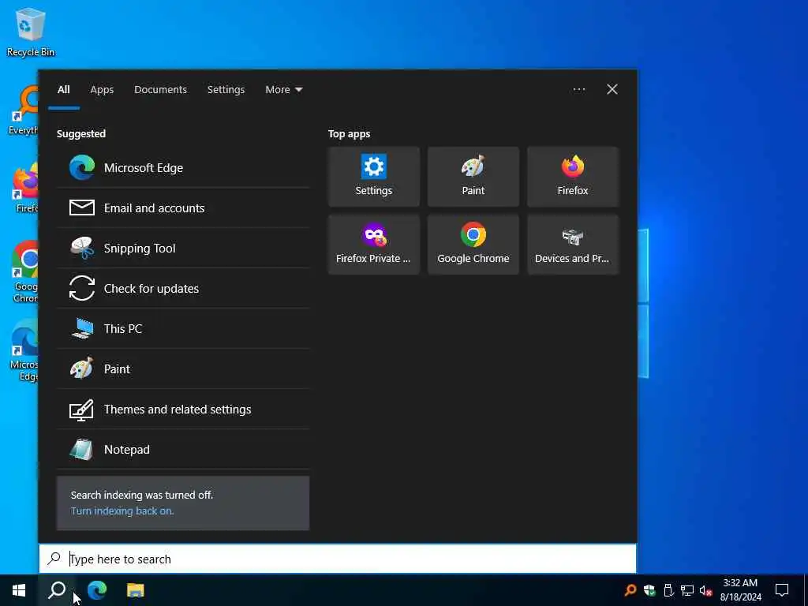808x606 pixels.
Task: Open Firefox Private tile in Top apps
Action: pyautogui.click(x=373, y=245)
